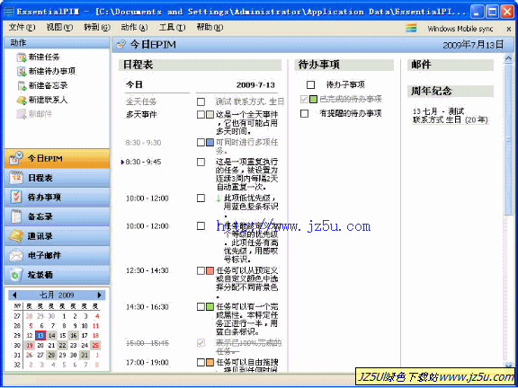Click the 周年纪念 panel header
This screenshot has width=518, height=388.
pos(451,91)
